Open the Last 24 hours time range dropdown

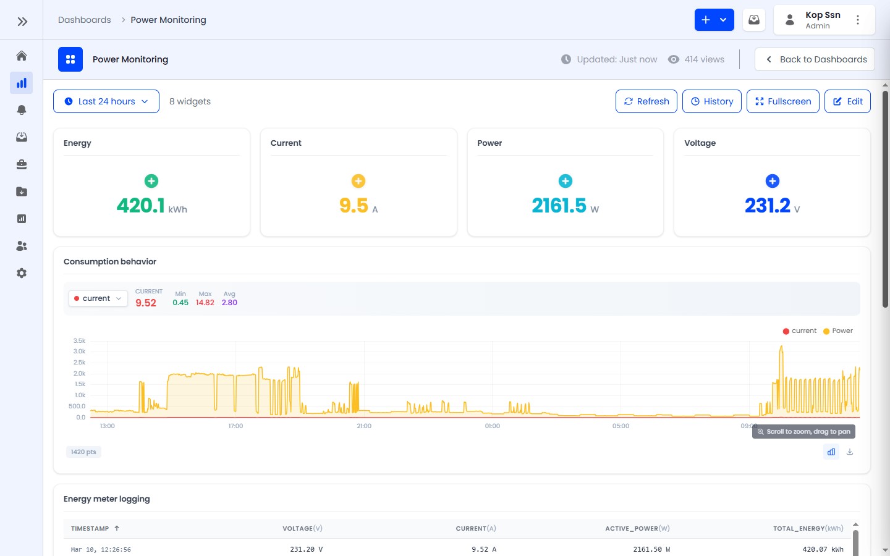click(106, 101)
